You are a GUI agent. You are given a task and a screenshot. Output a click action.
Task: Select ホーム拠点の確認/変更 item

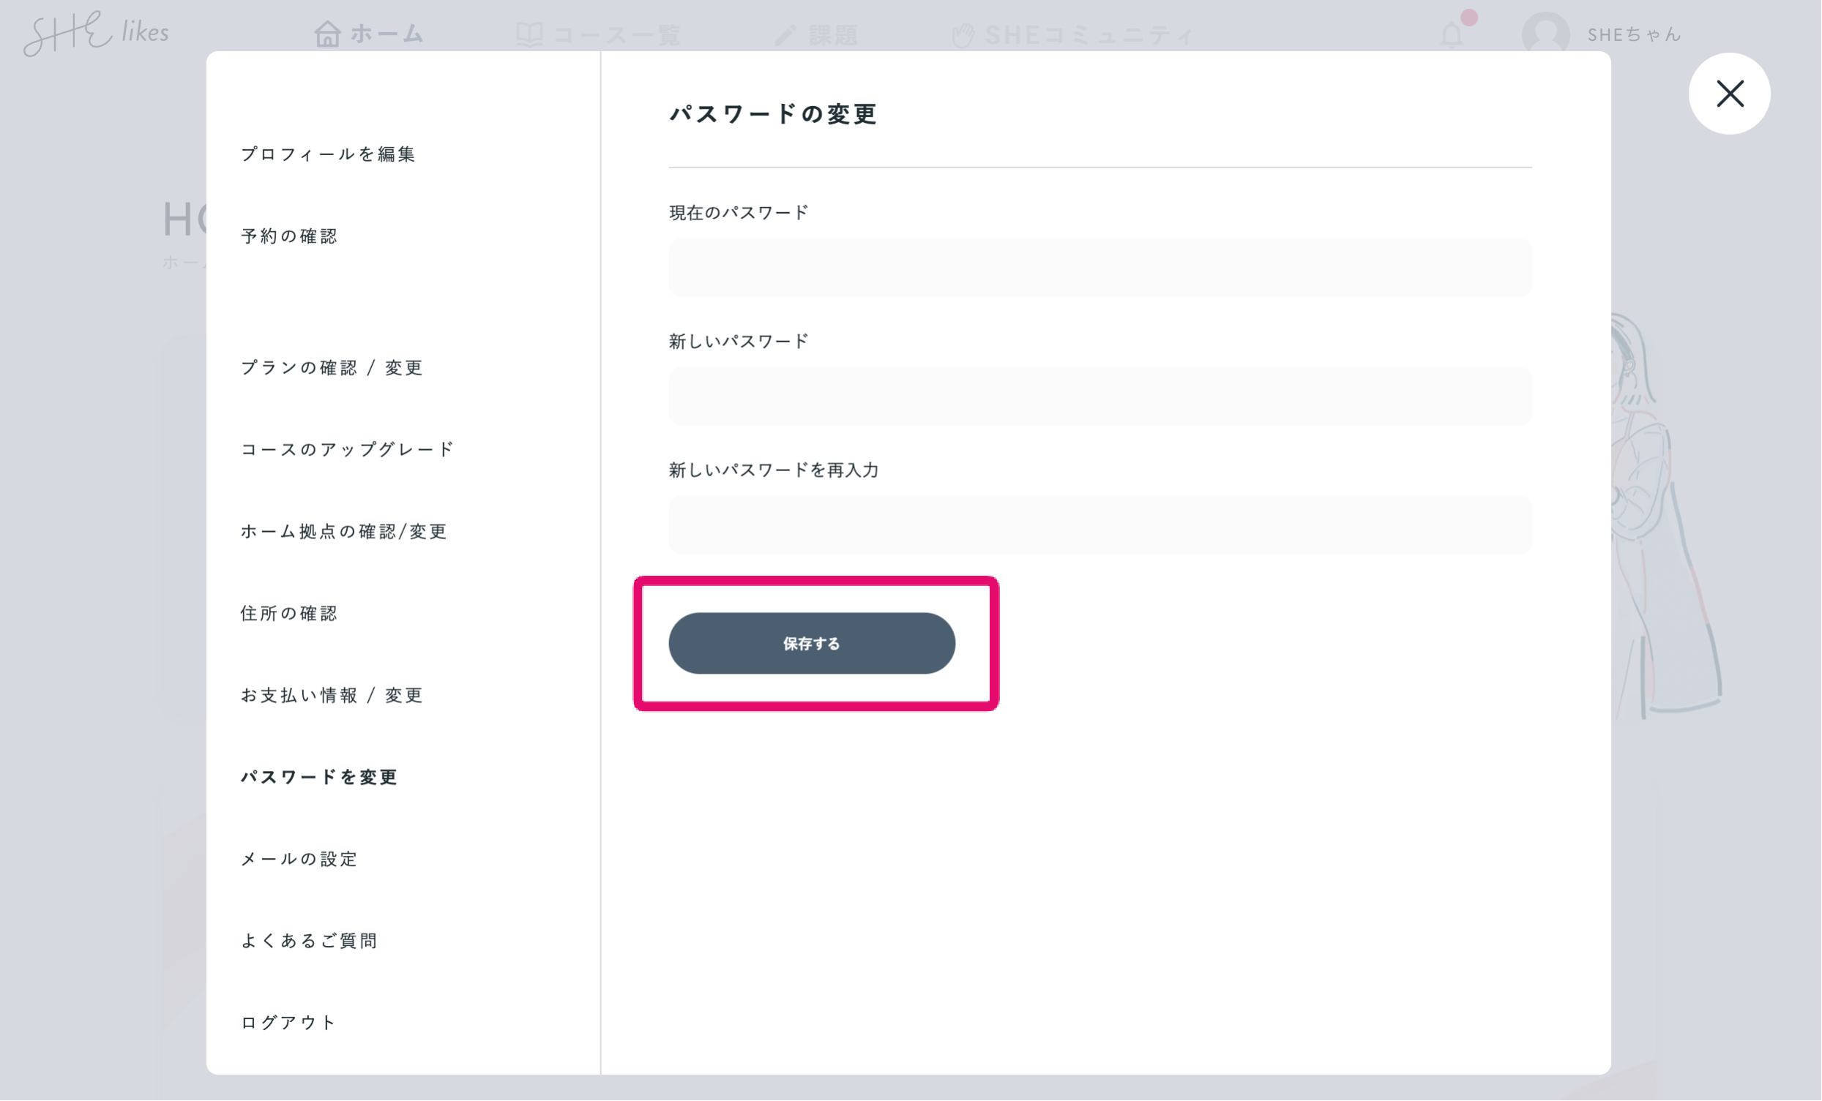coord(344,531)
